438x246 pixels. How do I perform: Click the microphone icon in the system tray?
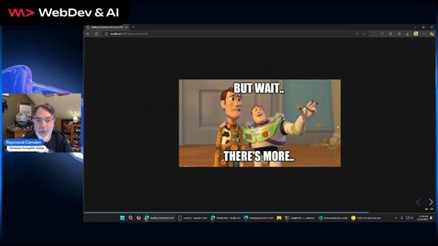click(x=402, y=218)
